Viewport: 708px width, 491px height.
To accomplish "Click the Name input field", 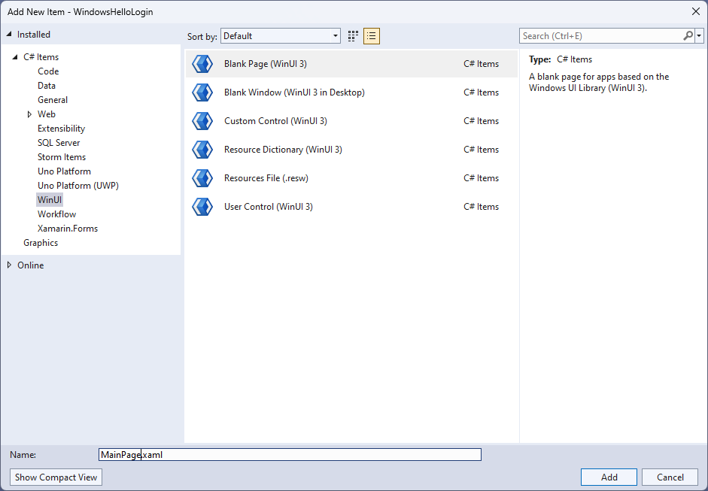I will coord(290,454).
